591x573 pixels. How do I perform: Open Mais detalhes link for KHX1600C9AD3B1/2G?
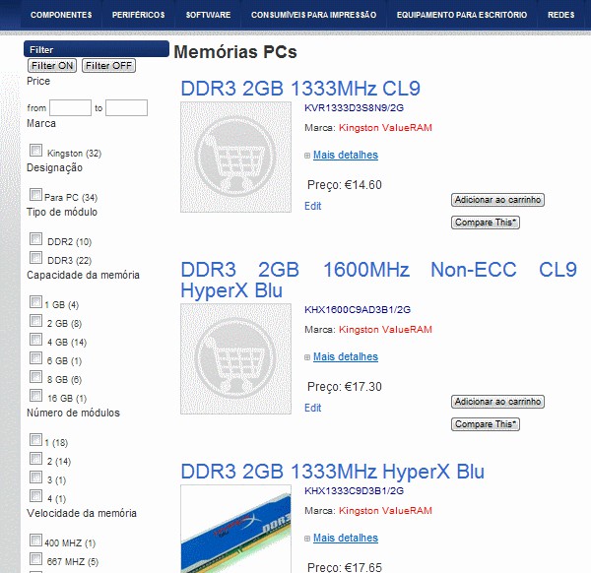[x=346, y=356]
